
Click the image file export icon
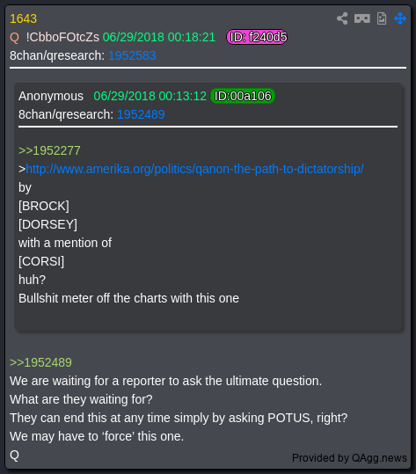pos(382,18)
